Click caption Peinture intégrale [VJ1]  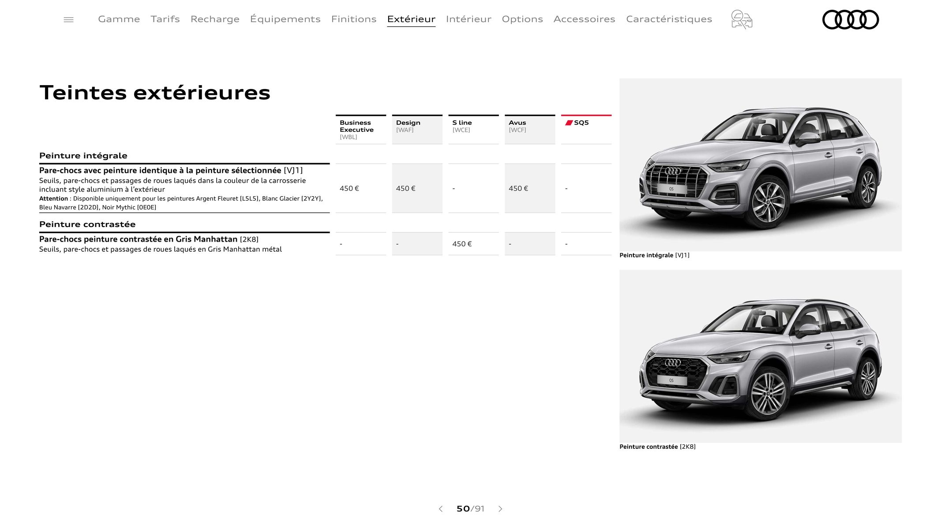(654, 255)
